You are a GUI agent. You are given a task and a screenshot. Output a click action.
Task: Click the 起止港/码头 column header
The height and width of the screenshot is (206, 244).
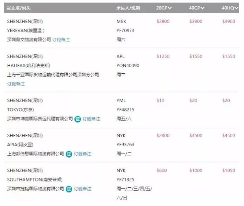(18, 8)
